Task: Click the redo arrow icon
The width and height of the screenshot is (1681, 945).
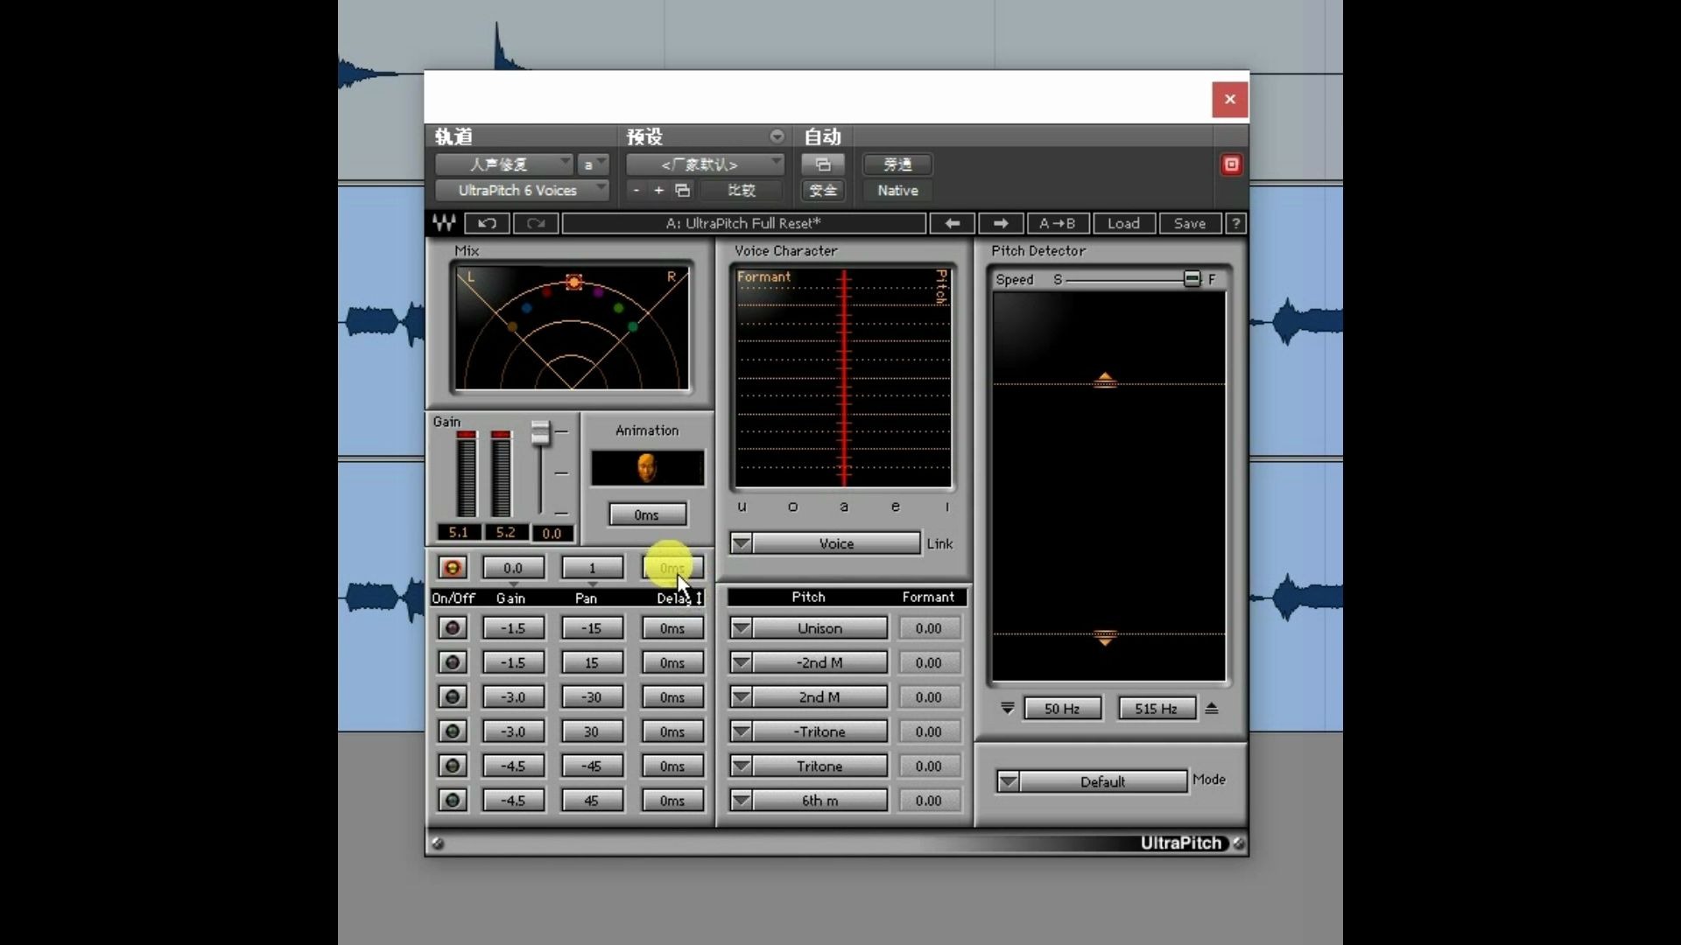Action: 536,223
